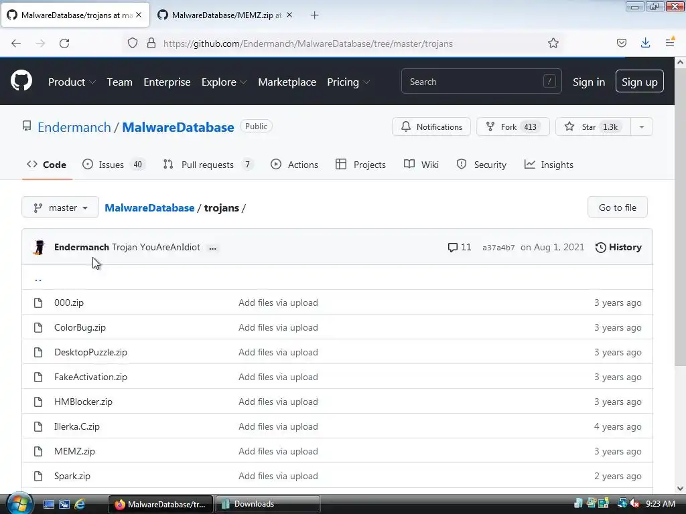
Task: Click the Go to file button
Action: point(617,207)
